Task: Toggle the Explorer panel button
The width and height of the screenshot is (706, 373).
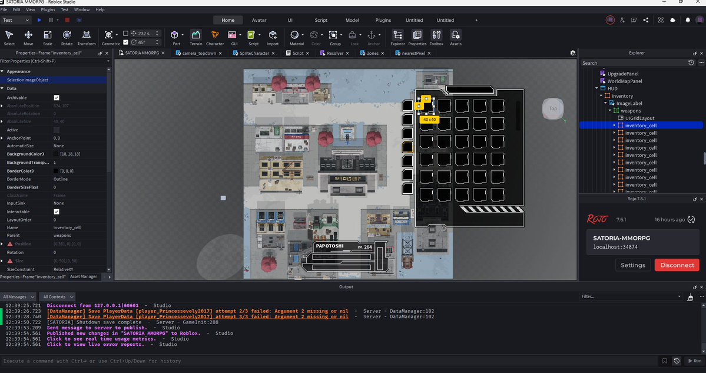Action: pyautogui.click(x=397, y=38)
